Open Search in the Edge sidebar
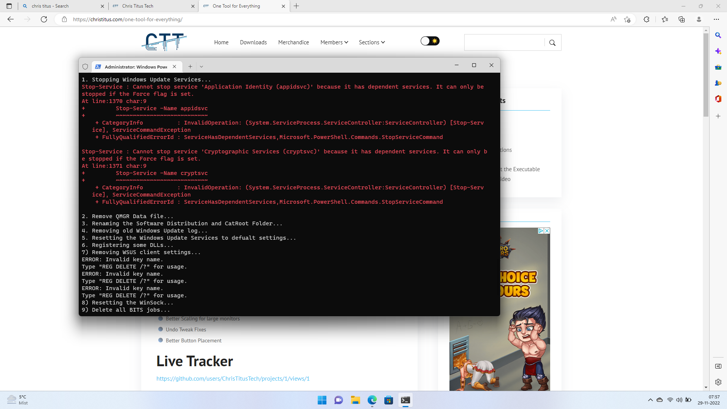The width and height of the screenshot is (727, 409). [718, 35]
